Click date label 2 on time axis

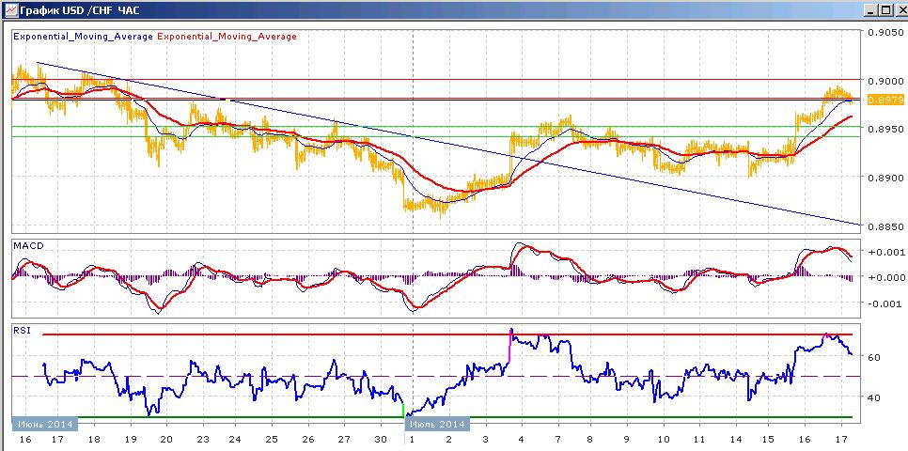tap(448, 439)
